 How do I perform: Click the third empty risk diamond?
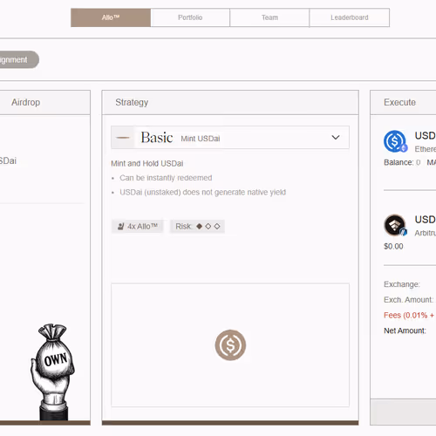click(x=217, y=226)
